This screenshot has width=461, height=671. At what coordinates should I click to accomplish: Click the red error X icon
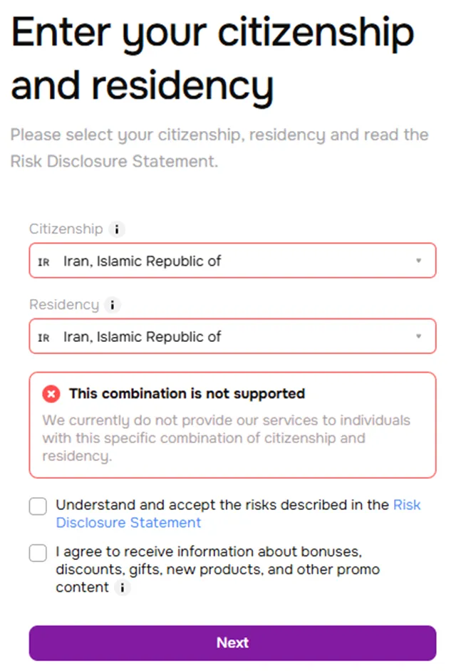point(51,394)
